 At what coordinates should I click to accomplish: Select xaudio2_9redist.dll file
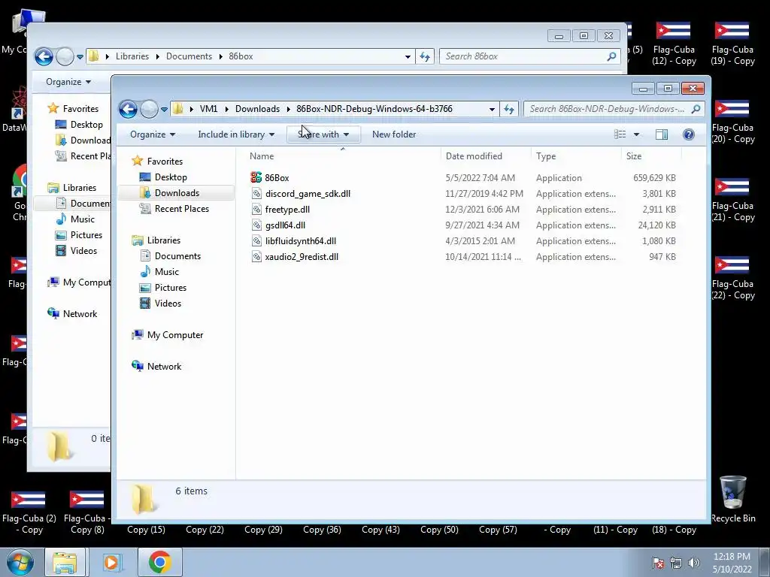pyautogui.click(x=302, y=257)
